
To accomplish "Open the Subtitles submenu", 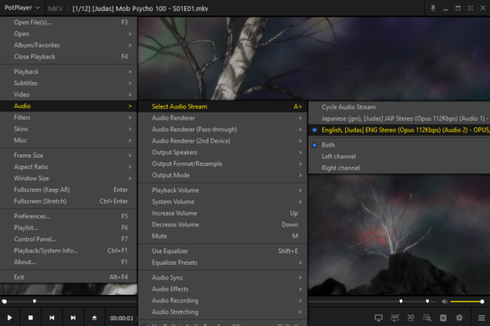I will pyautogui.click(x=69, y=83).
